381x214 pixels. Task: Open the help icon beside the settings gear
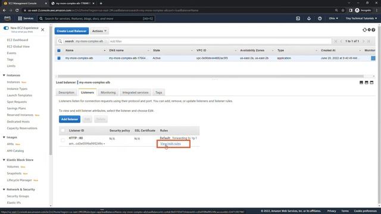(x=373, y=30)
